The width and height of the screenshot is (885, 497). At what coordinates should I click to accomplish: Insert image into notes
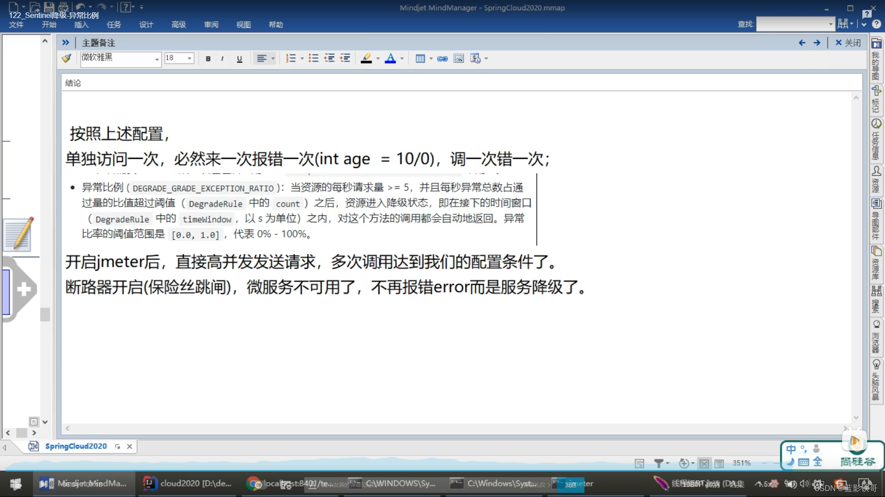coord(459,58)
